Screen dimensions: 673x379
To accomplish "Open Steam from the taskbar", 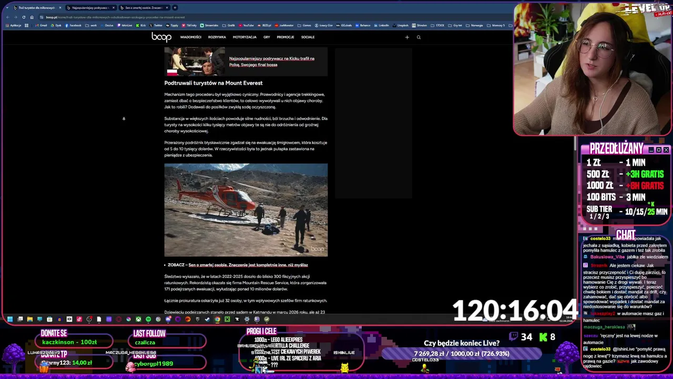I will pos(207,319).
